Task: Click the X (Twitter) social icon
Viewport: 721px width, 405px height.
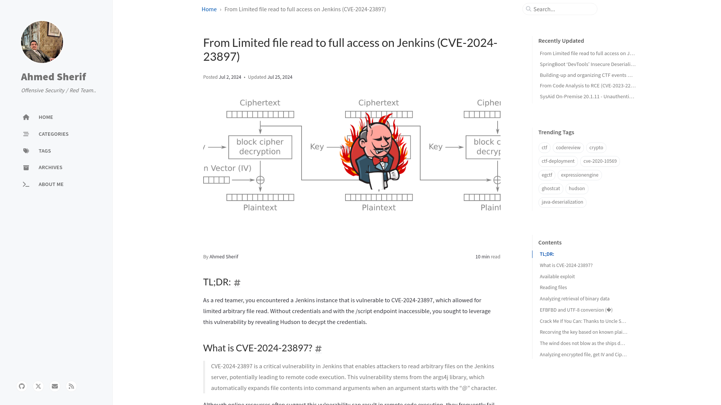Action: pyautogui.click(x=38, y=386)
